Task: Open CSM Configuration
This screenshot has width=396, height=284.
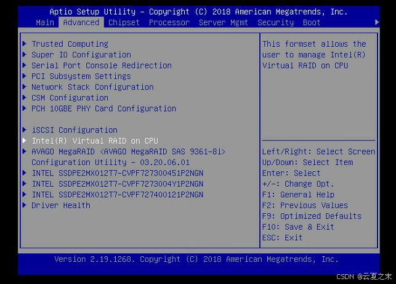Action: pyautogui.click(x=70, y=98)
